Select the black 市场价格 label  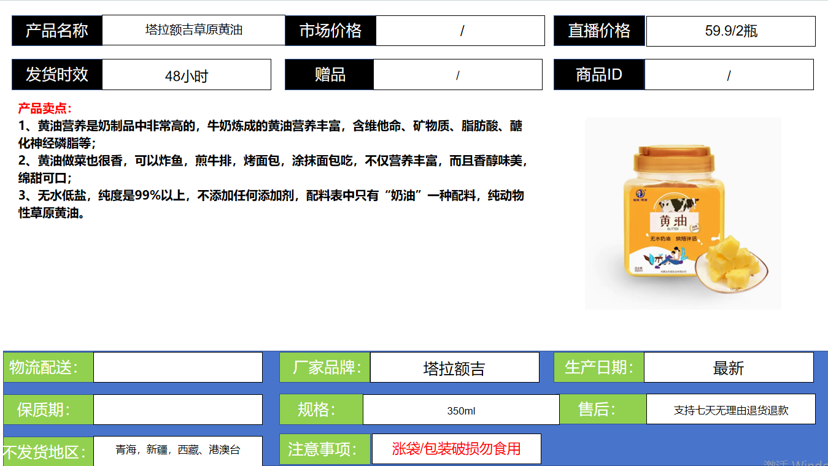330,31
